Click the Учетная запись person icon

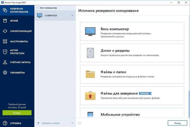tap(5, 62)
